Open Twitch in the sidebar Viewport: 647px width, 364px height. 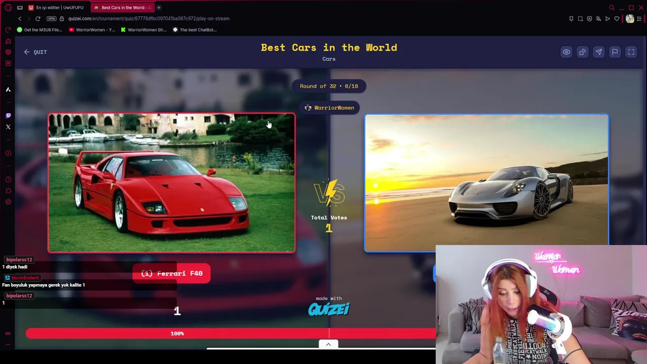8,116
